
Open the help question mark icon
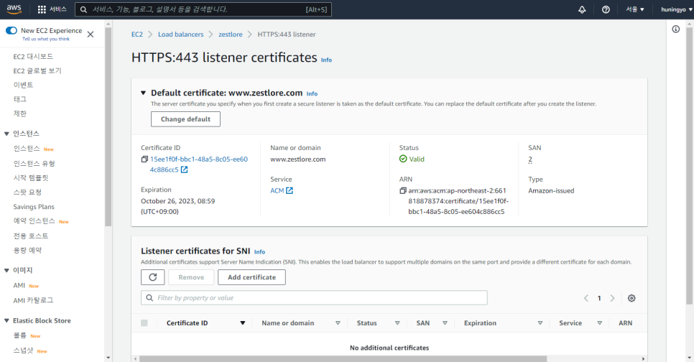(x=606, y=9)
